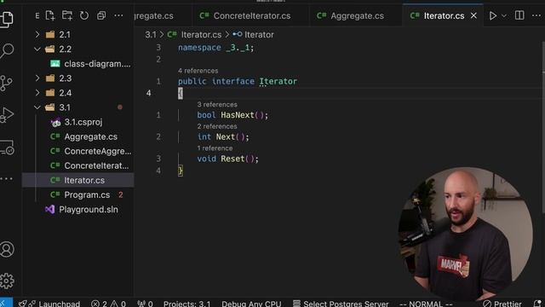The image size is (545, 307).
Task: Open the Source Control view
Action: tap(6, 84)
